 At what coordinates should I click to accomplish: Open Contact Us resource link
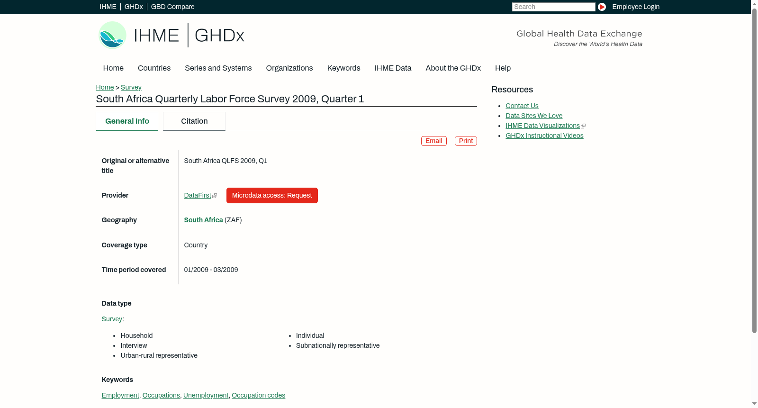click(x=522, y=106)
